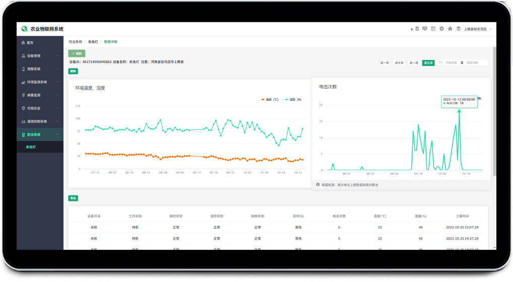513x282 pixels.
Task: Click device ID 861714056946662 text
Action: point(97,62)
